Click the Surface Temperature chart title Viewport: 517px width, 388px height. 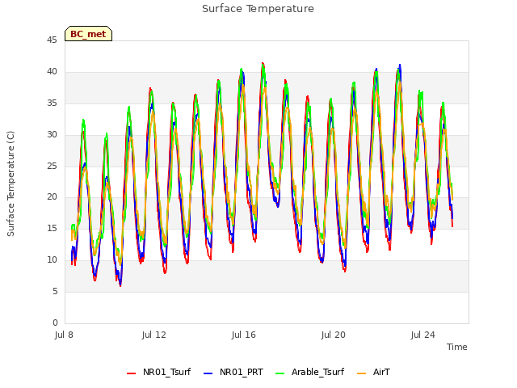[258, 9]
